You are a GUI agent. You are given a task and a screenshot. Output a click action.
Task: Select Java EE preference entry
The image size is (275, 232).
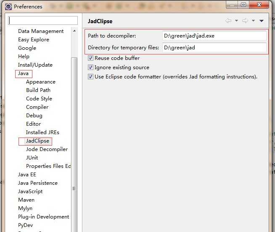pos(27,175)
